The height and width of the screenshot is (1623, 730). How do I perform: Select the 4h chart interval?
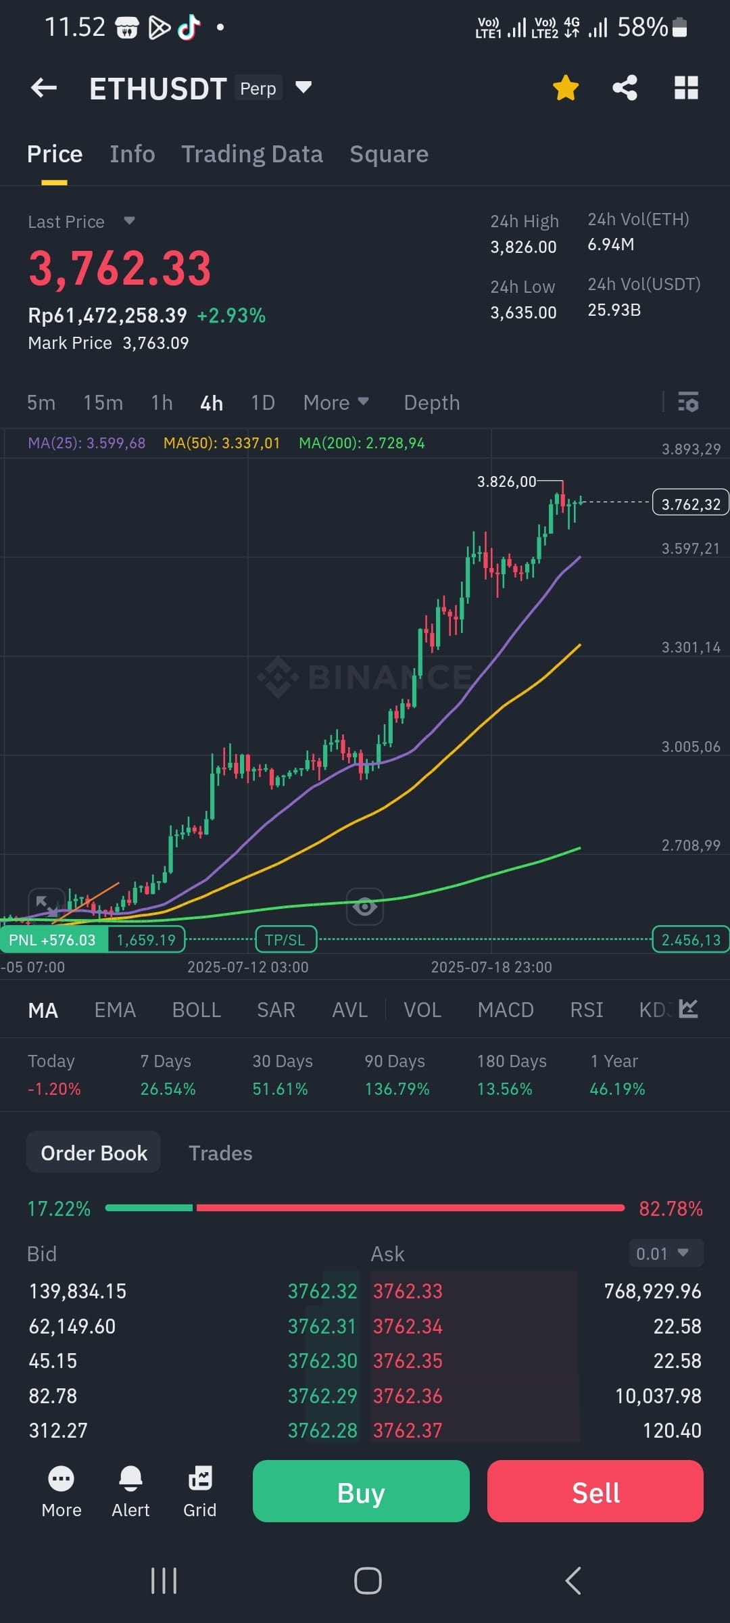point(212,403)
